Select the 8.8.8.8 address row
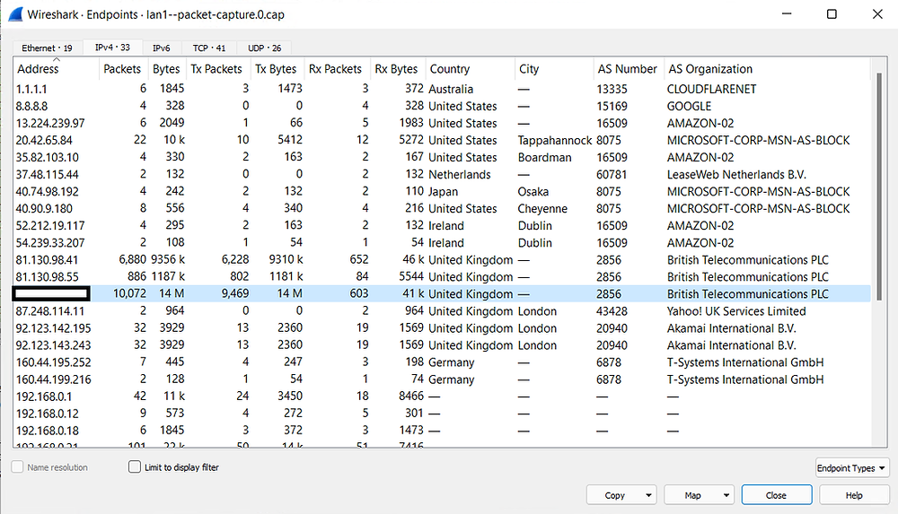The image size is (898, 514). coord(442,106)
